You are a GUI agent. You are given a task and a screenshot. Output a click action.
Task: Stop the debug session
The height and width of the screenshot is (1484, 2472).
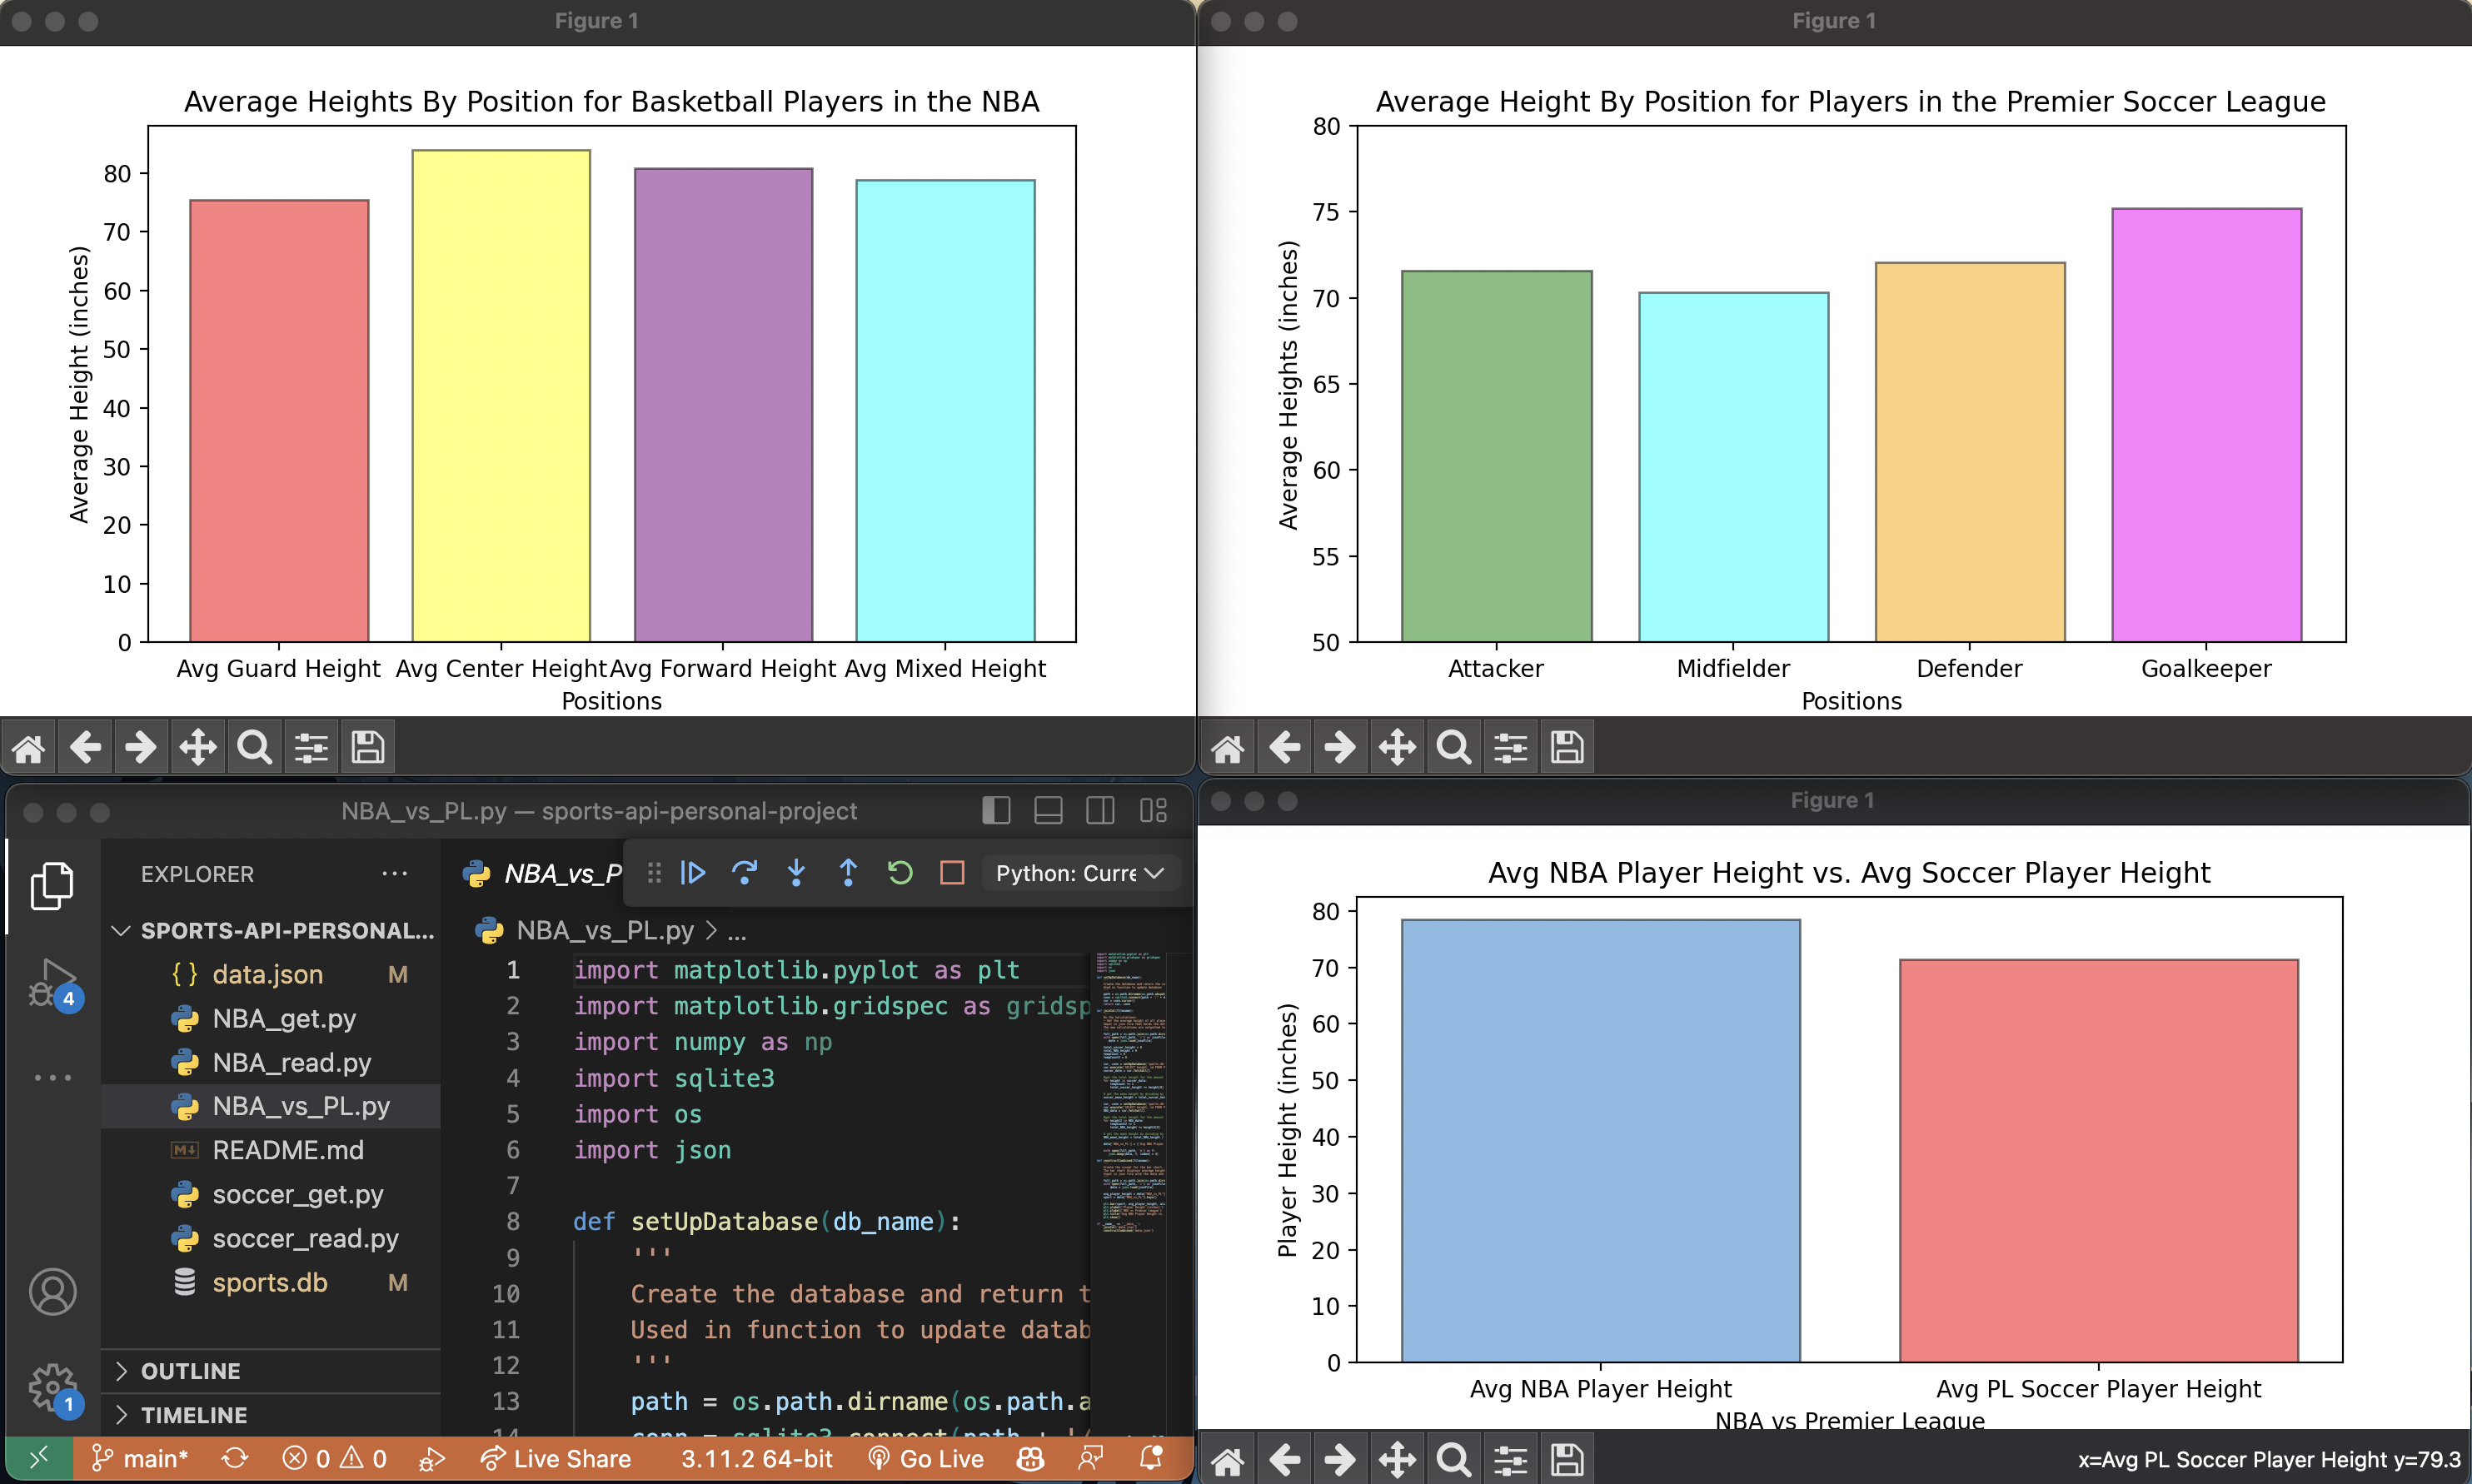pyautogui.click(x=952, y=873)
